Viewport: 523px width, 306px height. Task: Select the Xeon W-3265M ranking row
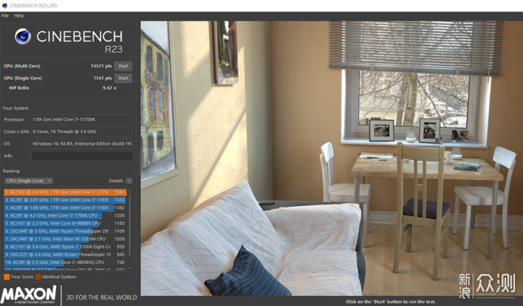65,239
